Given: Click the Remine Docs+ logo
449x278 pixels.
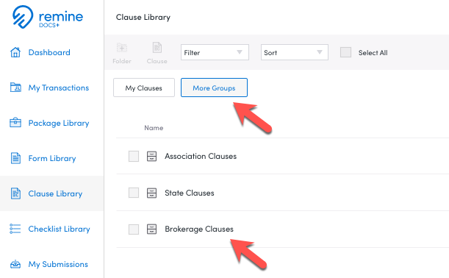Looking at the screenshot, I should [x=48, y=17].
